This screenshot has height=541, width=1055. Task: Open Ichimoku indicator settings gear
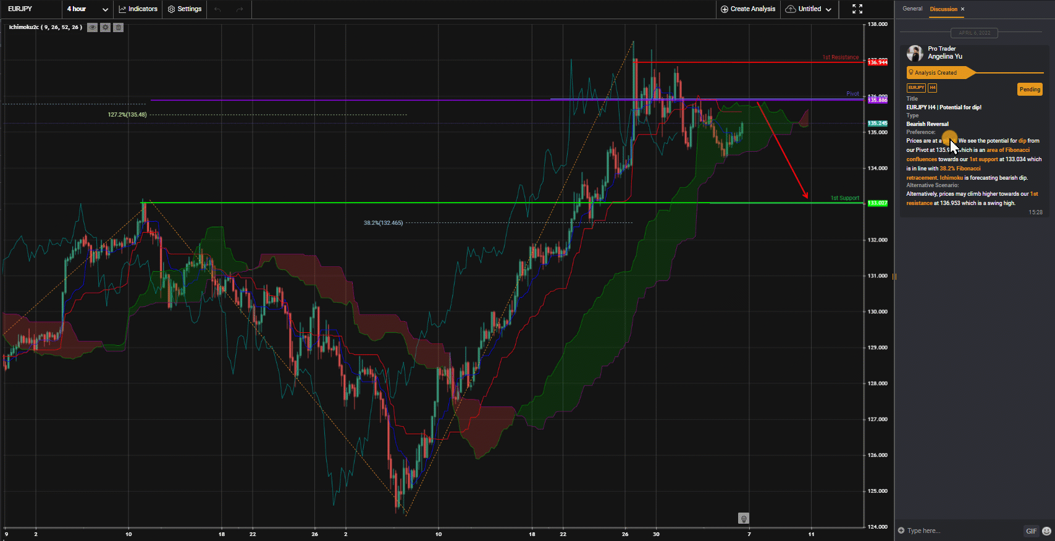click(106, 27)
